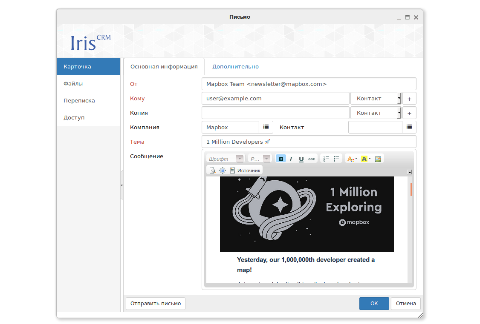
Task: Open contact list selector icon
Action: click(x=409, y=127)
